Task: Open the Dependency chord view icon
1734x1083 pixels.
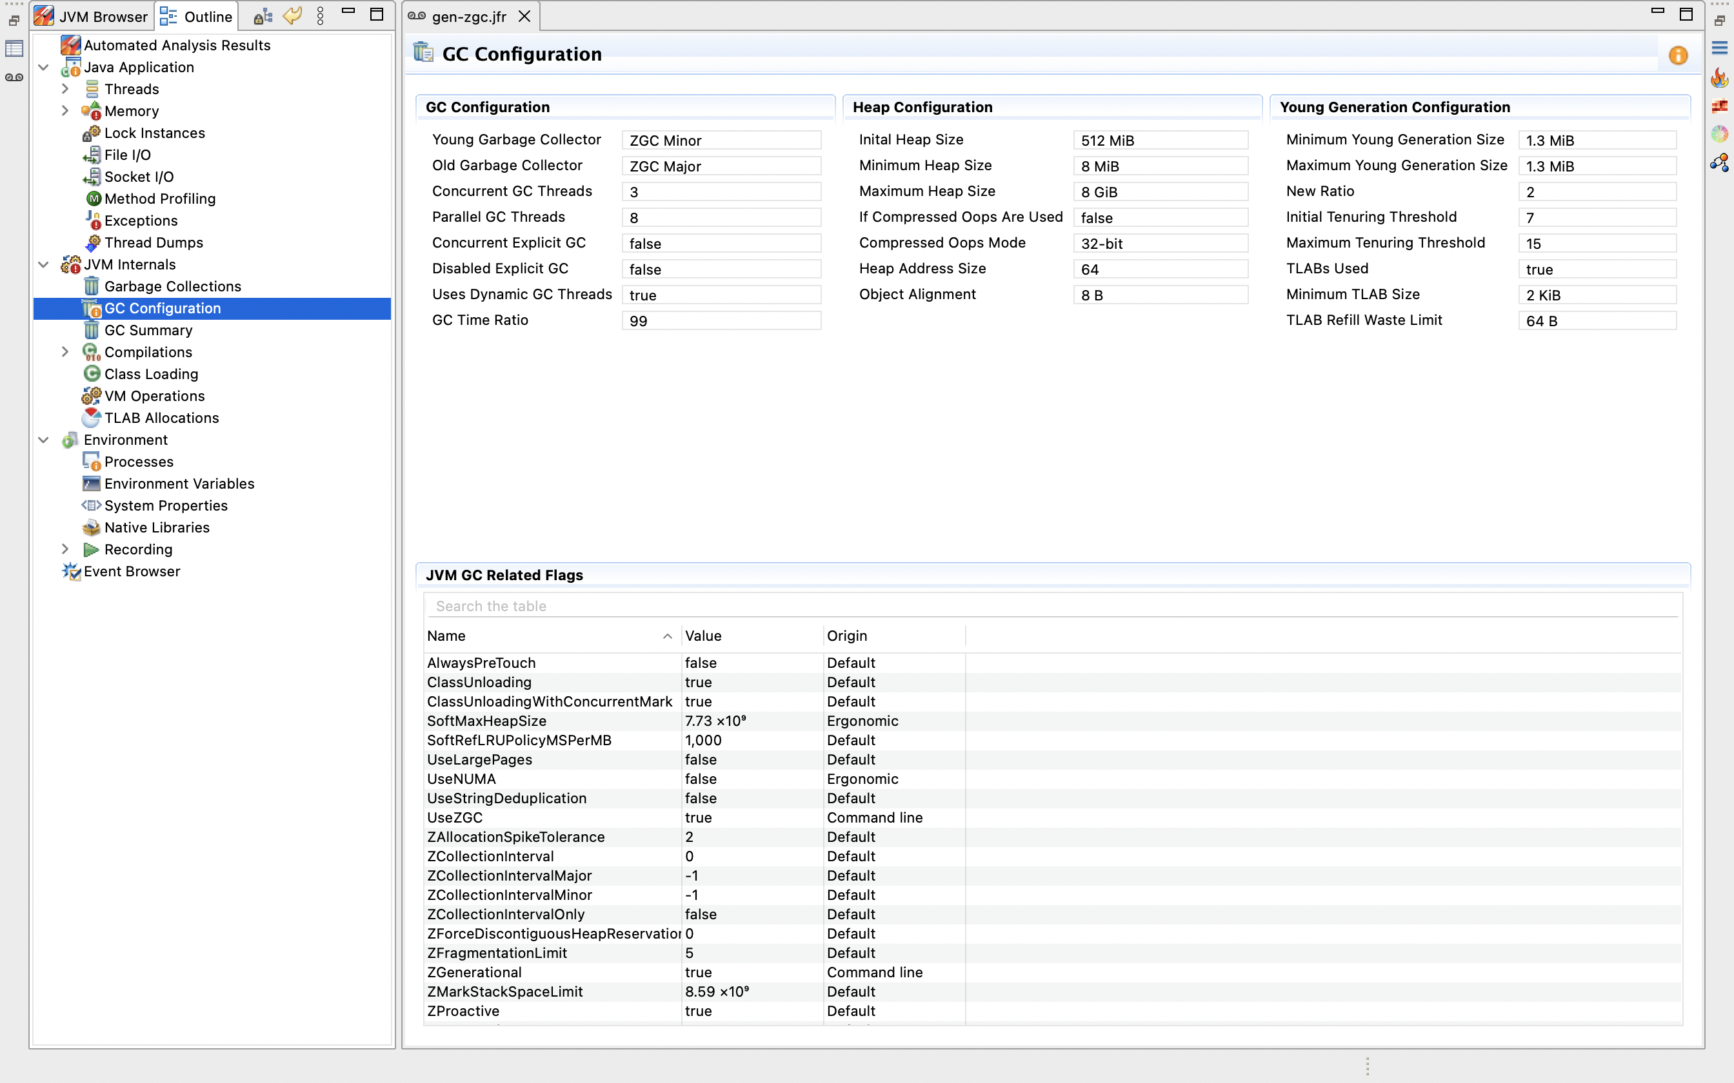Action: [x=1720, y=134]
